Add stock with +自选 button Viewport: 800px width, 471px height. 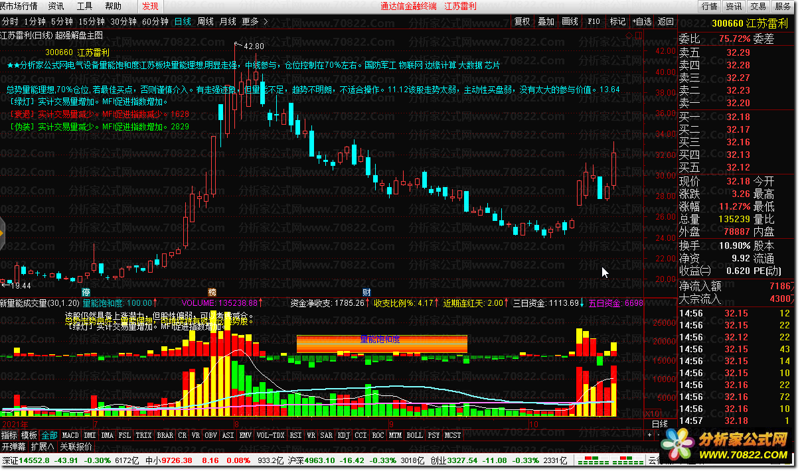tap(641, 21)
